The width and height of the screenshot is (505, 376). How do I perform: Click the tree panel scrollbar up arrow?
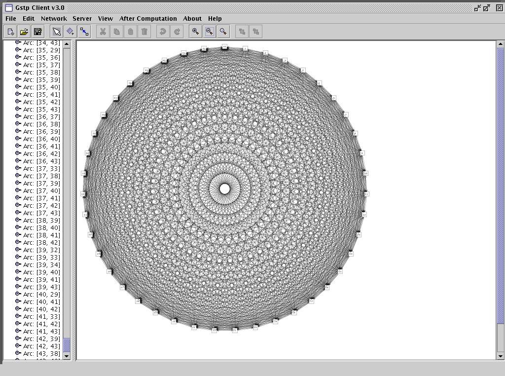[x=67, y=45]
